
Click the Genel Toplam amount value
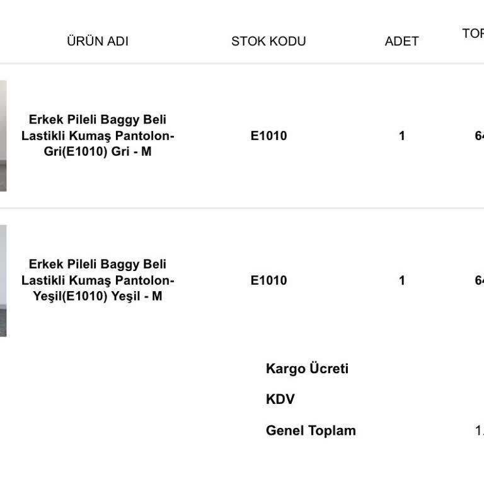pyautogui.click(x=479, y=431)
